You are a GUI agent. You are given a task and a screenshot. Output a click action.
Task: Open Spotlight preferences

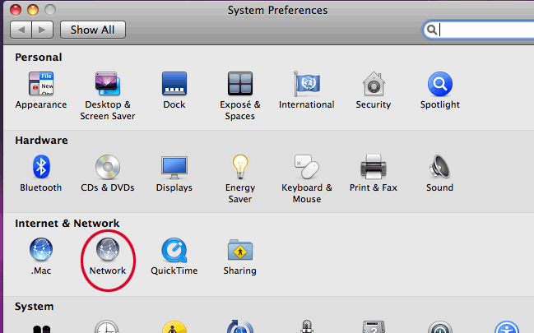point(439,85)
